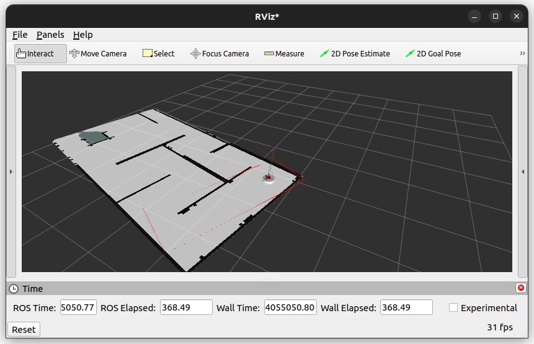Activate 2D Pose Estimate tool
The image size is (534, 344).
355,54
